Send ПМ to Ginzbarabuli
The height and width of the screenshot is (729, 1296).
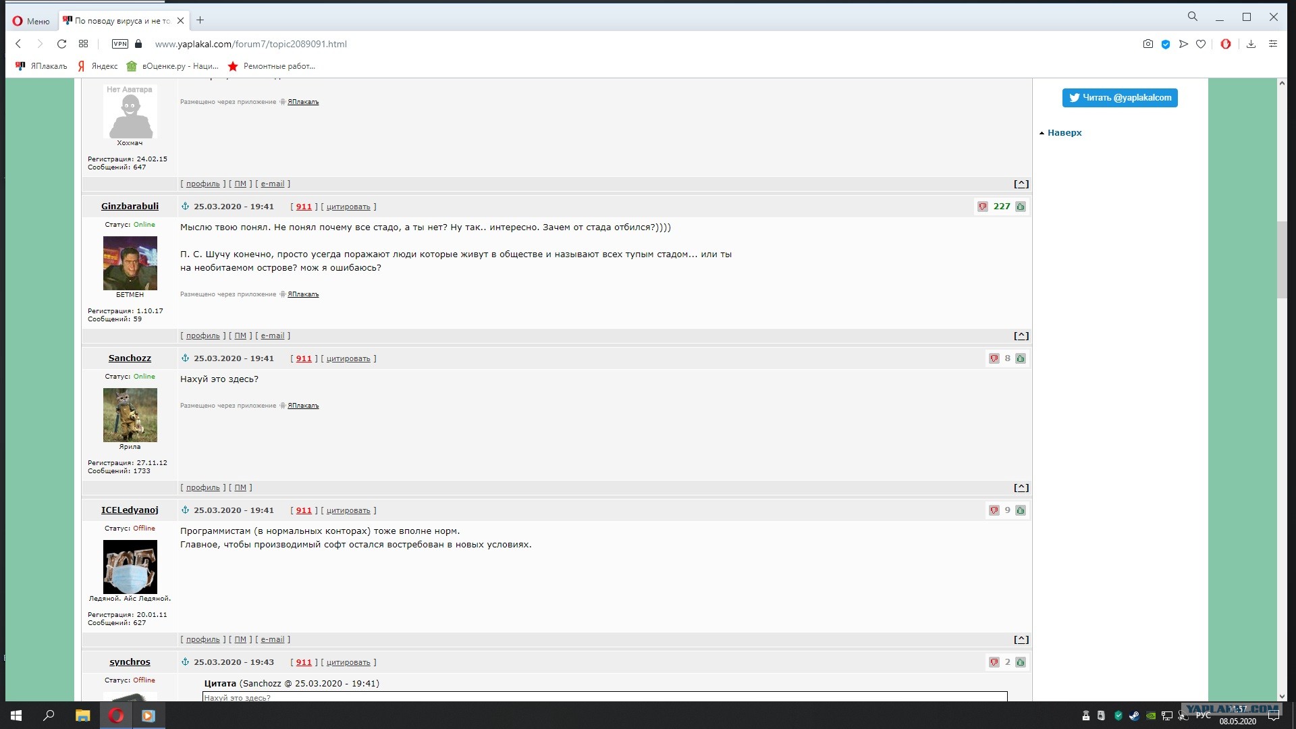(x=240, y=335)
